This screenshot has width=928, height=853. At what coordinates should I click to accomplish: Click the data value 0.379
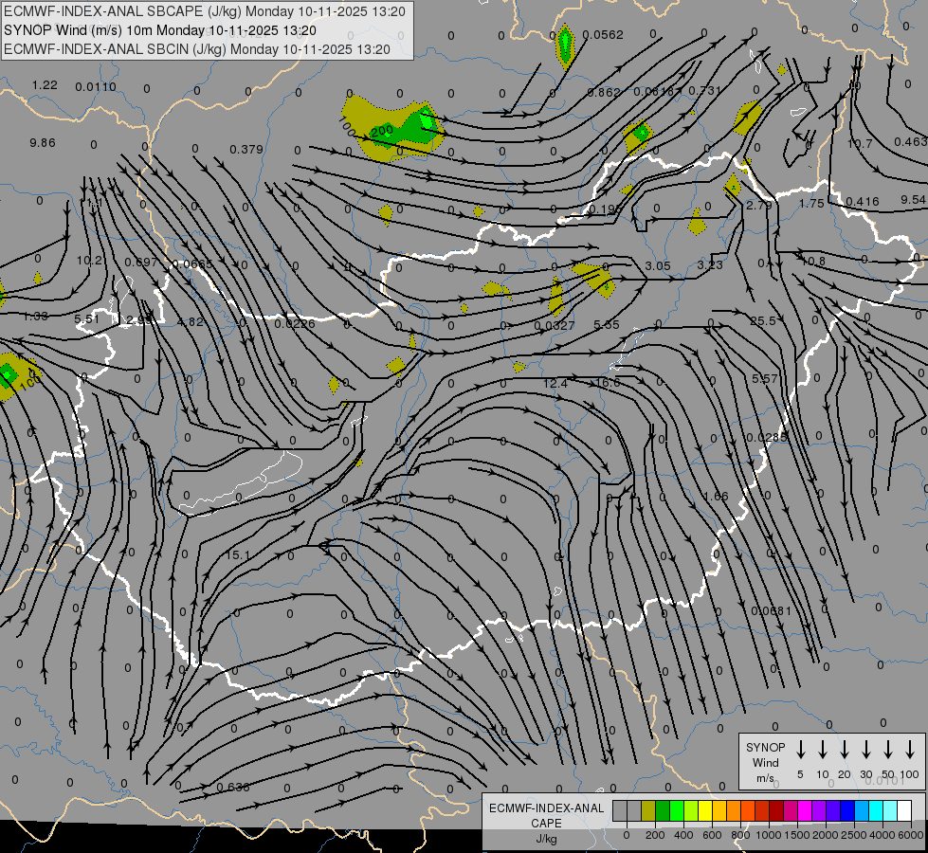(x=246, y=149)
